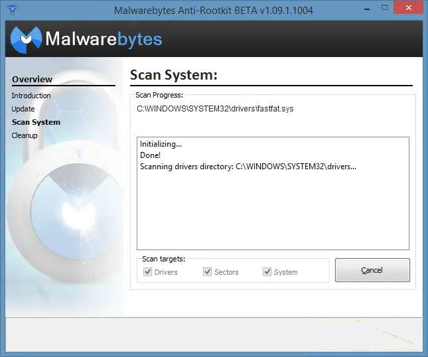Cancel the running scan
The height and width of the screenshot is (357, 428).
pos(372,270)
